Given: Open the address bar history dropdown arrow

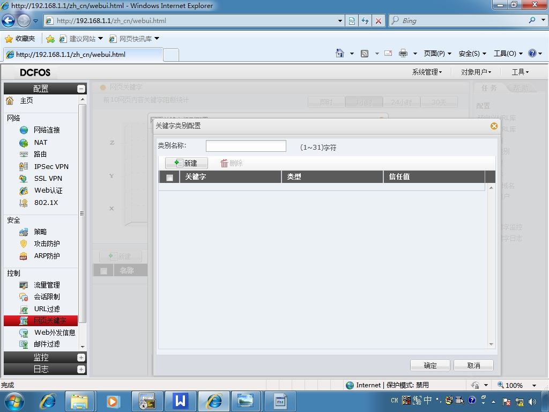Looking at the screenshot, I should 339,21.
